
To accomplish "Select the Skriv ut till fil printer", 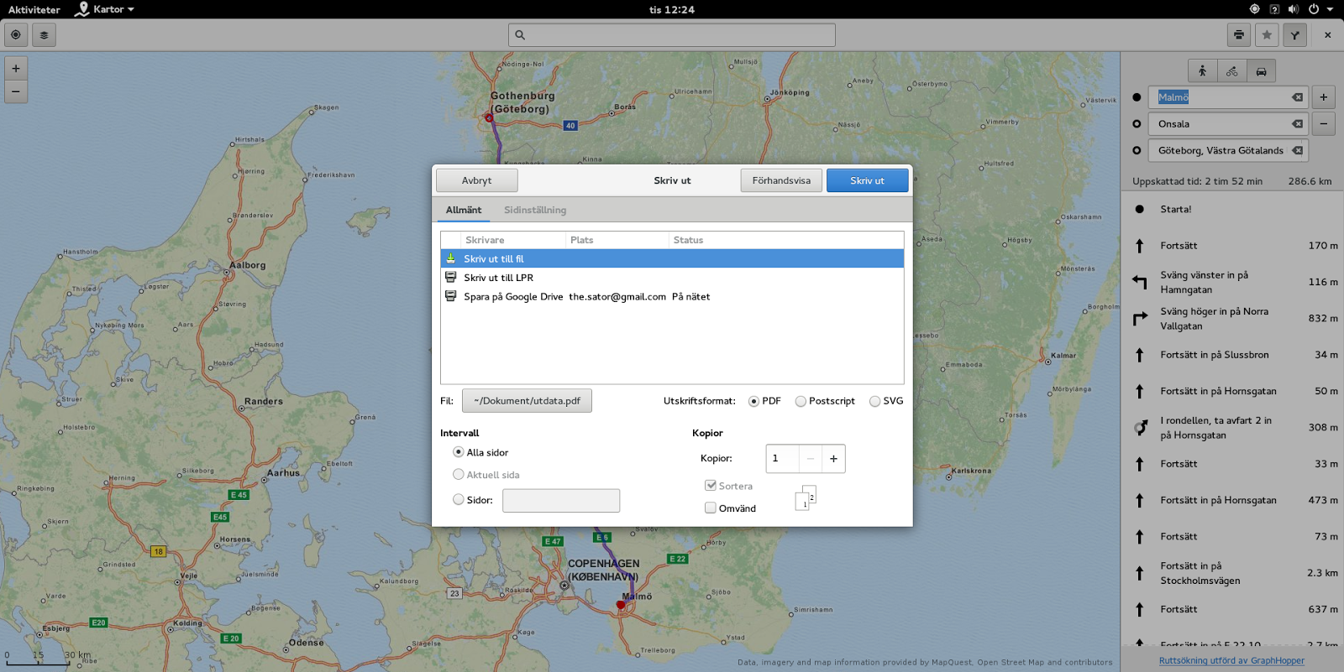I will (x=672, y=258).
